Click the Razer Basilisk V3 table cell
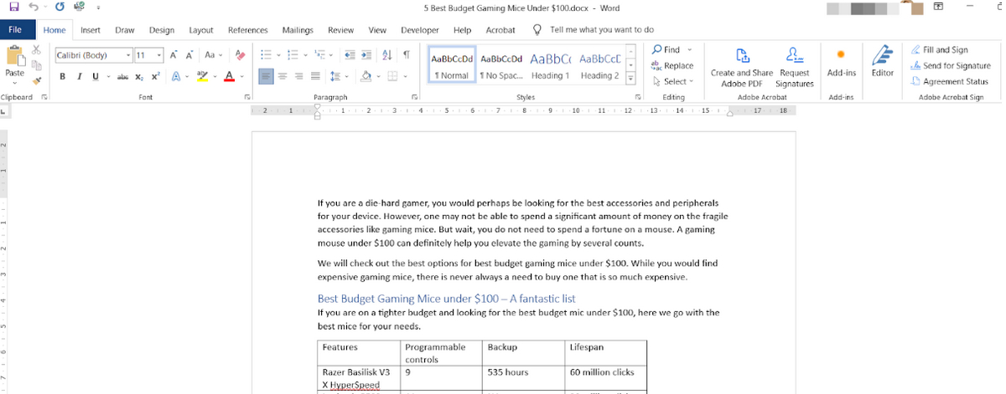Viewport: 1006px width, 394px height. coord(359,378)
